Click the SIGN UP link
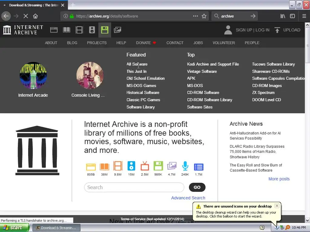The image size is (310, 232). [x=244, y=30]
